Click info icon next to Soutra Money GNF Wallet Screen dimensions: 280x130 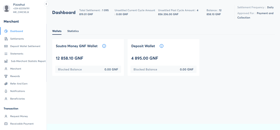coord(104,46)
